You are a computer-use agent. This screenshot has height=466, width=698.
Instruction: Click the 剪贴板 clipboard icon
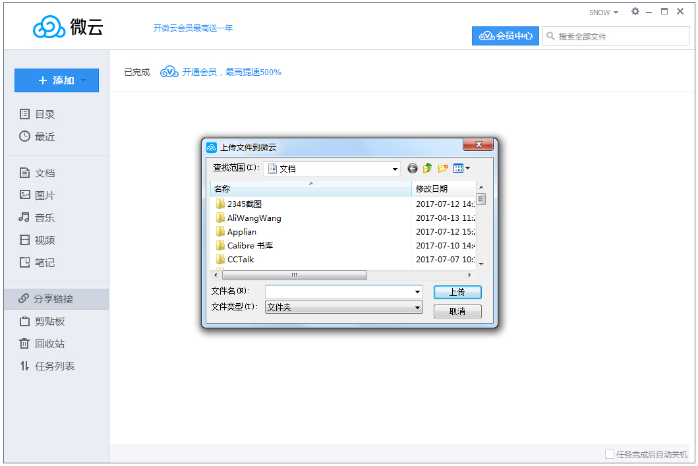25,322
